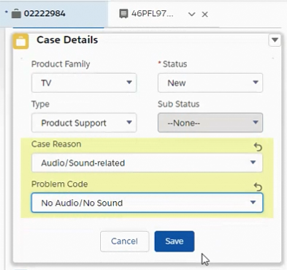The image size is (287, 270).
Task: Click the Product Family label
Action: point(61,64)
